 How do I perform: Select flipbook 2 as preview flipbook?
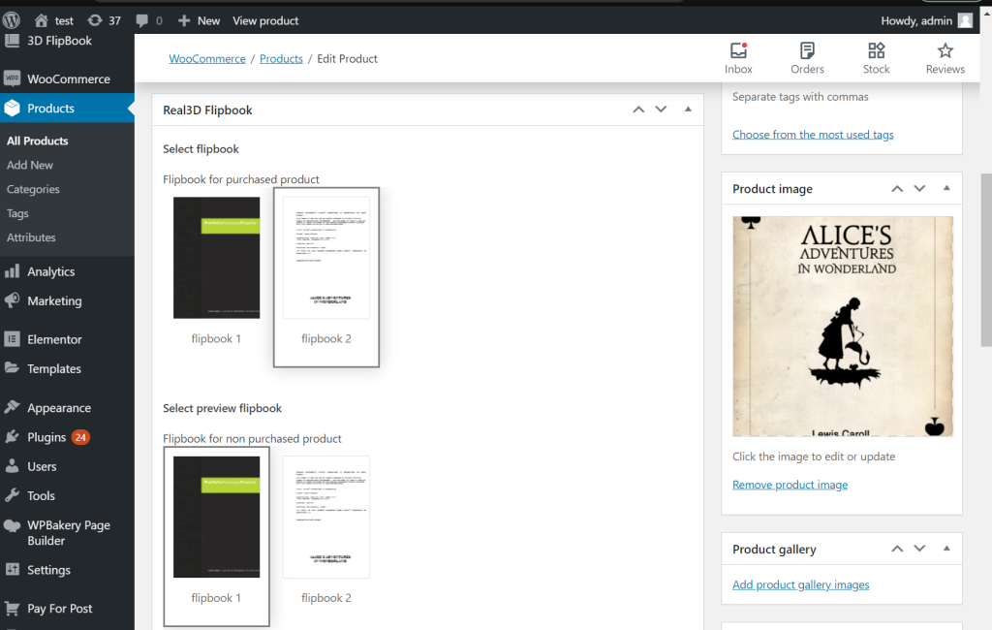(x=326, y=517)
